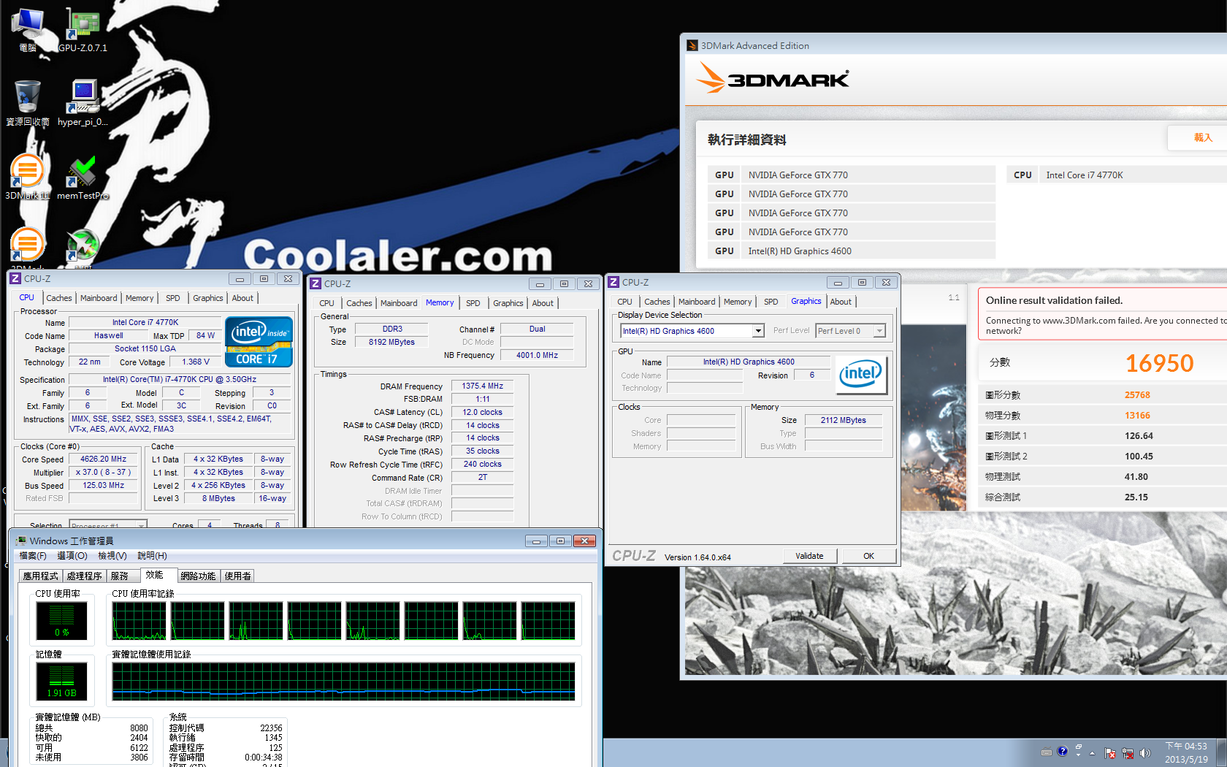The width and height of the screenshot is (1227, 767).
Task: Click the Intel Core i7 4770K CPU row in 3DMark
Action: [1117, 175]
